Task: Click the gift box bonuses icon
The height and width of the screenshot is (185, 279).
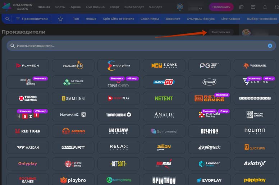Action: pos(241,7)
